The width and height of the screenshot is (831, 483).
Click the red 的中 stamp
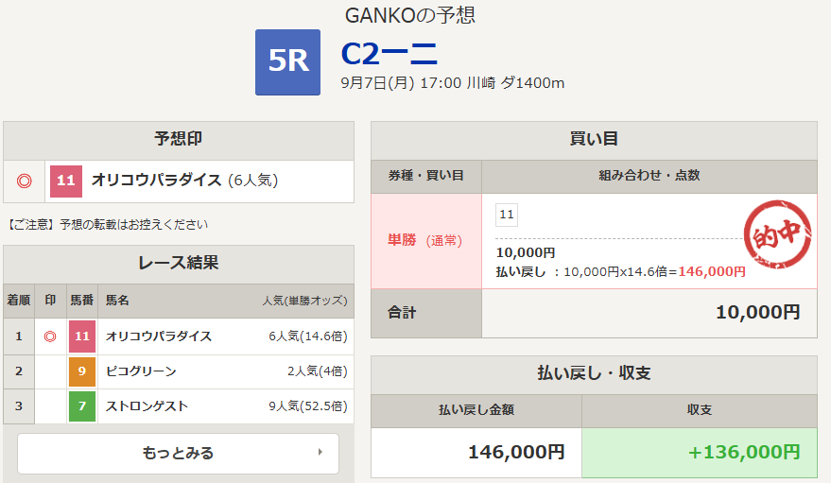click(777, 234)
